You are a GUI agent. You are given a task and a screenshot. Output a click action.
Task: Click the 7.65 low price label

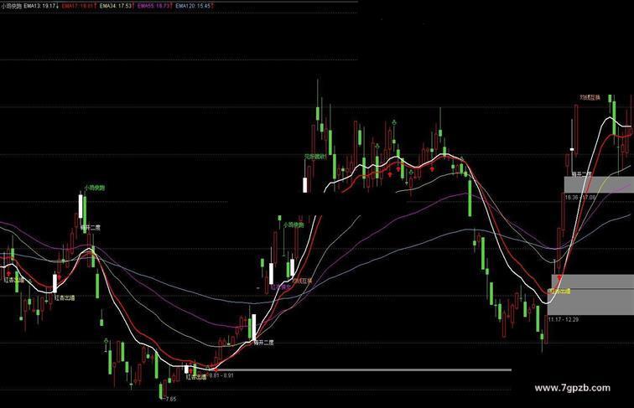[170, 399]
